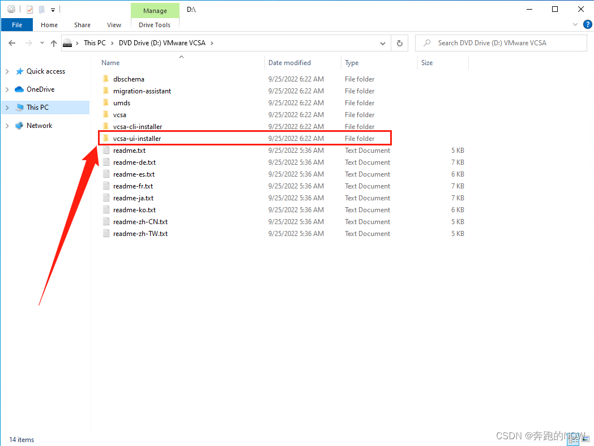This screenshot has width=594, height=446.
Task: Click the readme-fr.txt file icon
Action: (x=106, y=186)
